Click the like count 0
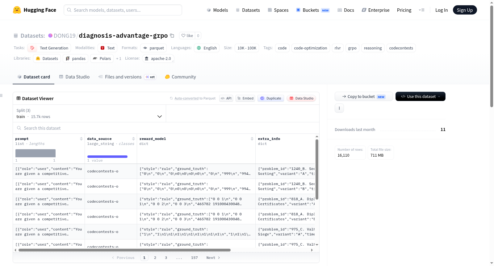The width and height of the screenshot is (494, 266). [198, 36]
